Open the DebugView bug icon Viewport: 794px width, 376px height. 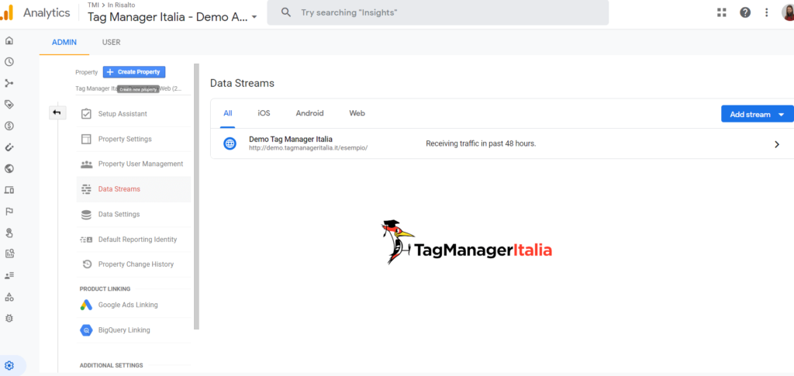pyautogui.click(x=9, y=319)
